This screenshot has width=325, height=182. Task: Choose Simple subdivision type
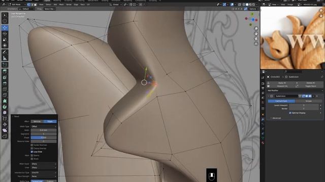pyautogui.click(x=309, y=101)
